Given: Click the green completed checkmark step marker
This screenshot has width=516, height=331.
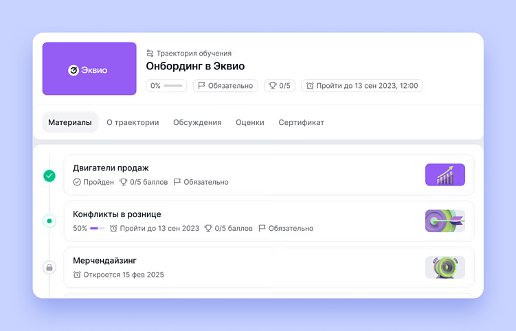Looking at the screenshot, I should point(49,176).
